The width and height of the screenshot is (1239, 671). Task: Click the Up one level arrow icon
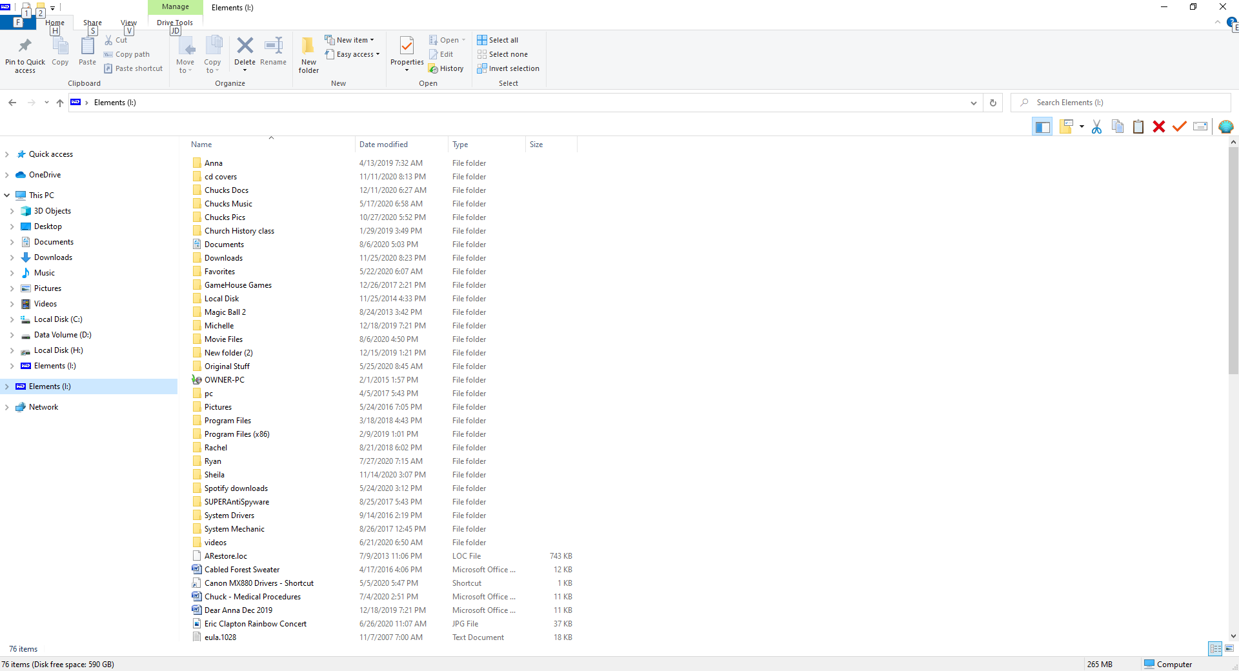click(59, 103)
